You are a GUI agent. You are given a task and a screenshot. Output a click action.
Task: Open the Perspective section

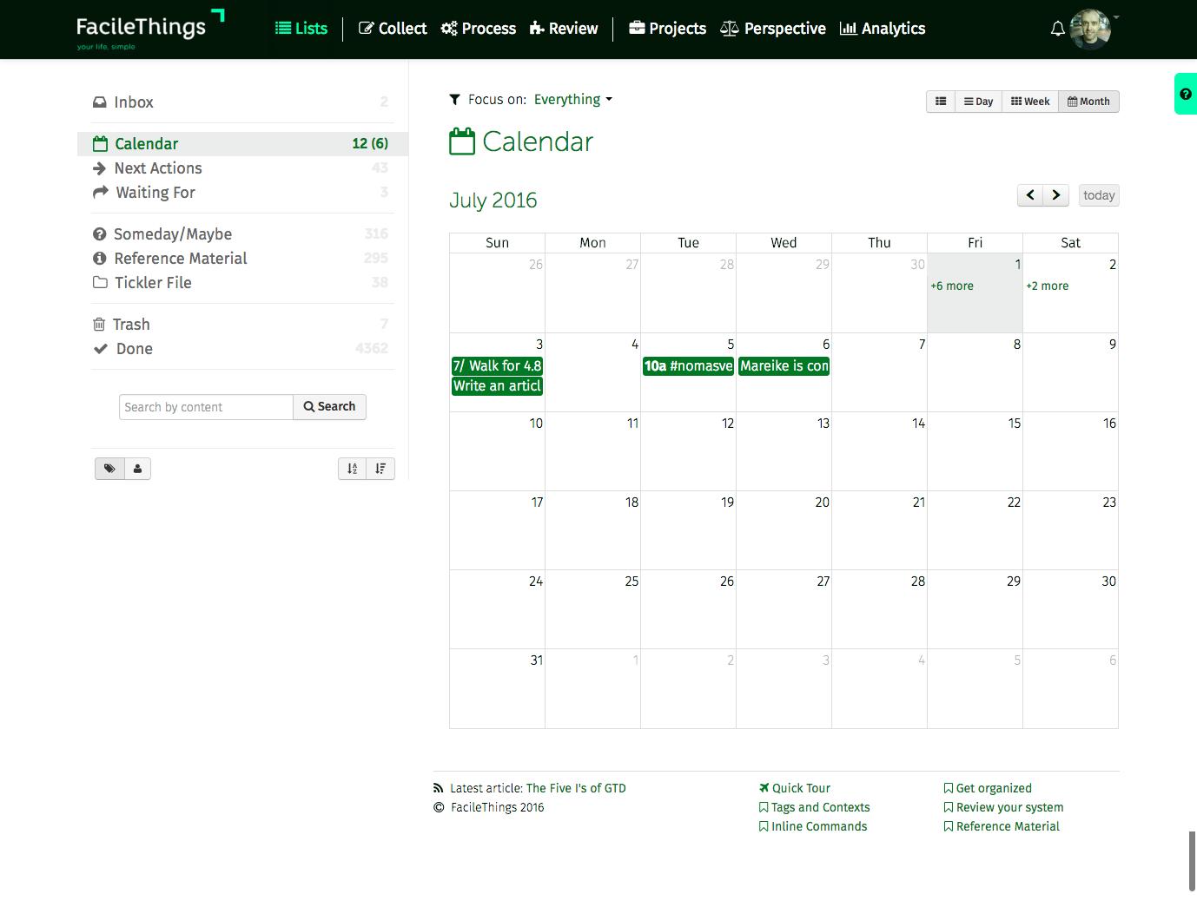coord(773,29)
